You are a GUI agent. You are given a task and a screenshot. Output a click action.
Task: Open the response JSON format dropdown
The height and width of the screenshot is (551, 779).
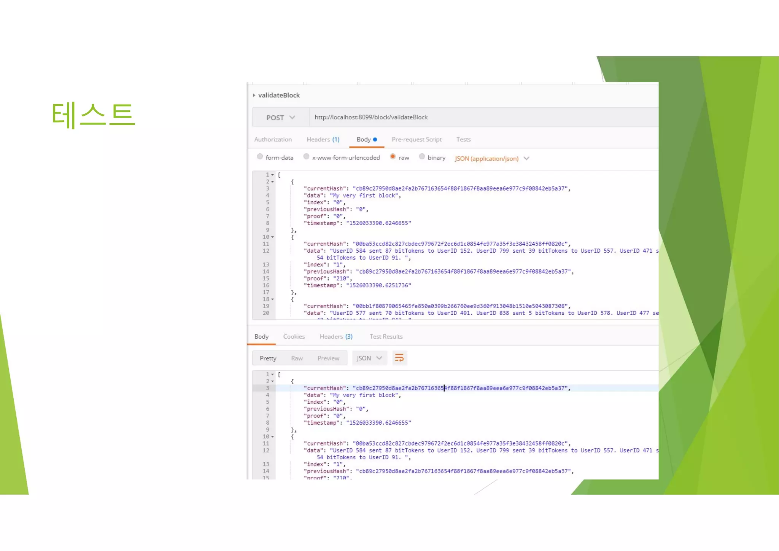(369, 358)
